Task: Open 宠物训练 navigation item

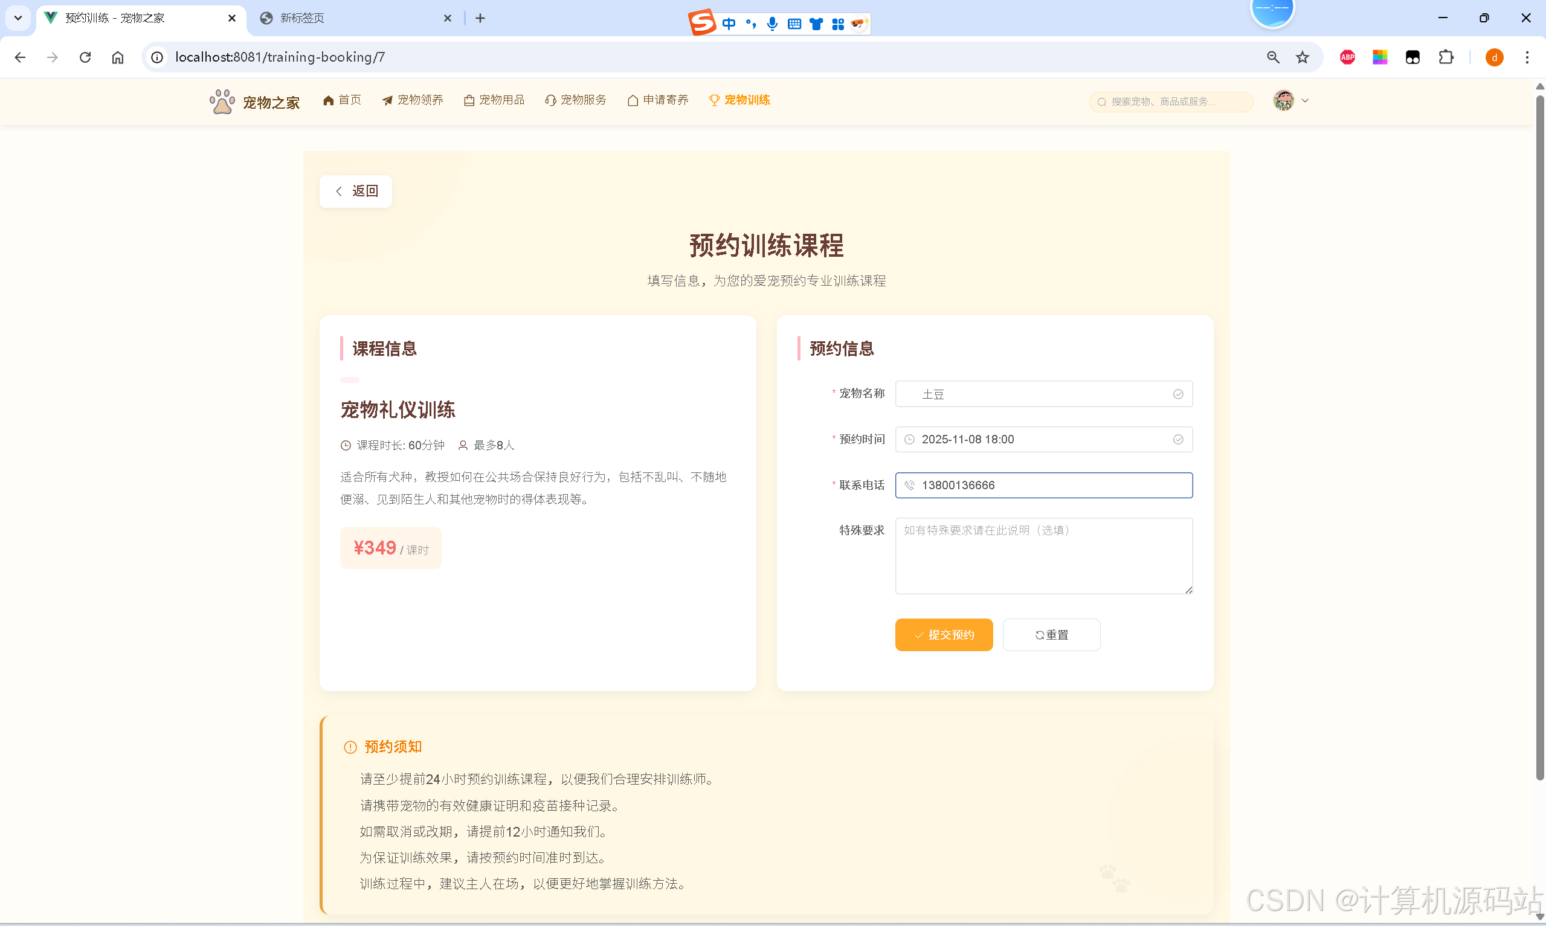Action: pos(739,100)
